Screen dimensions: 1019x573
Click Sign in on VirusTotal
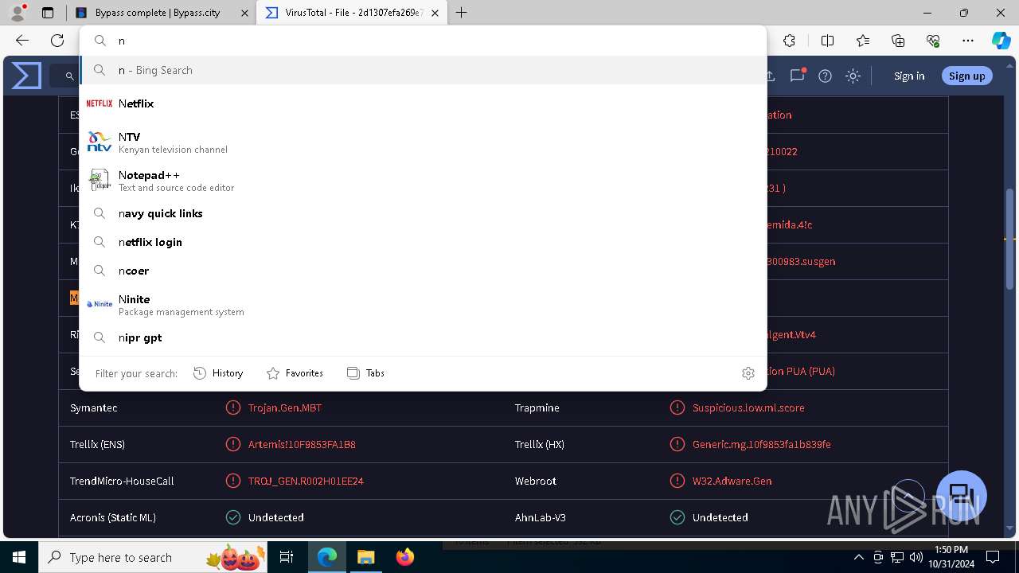pyautogui.click(x=909, y=76)
